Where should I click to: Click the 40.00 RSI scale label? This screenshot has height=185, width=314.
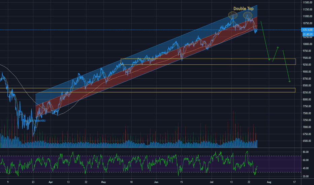point(306,168)
